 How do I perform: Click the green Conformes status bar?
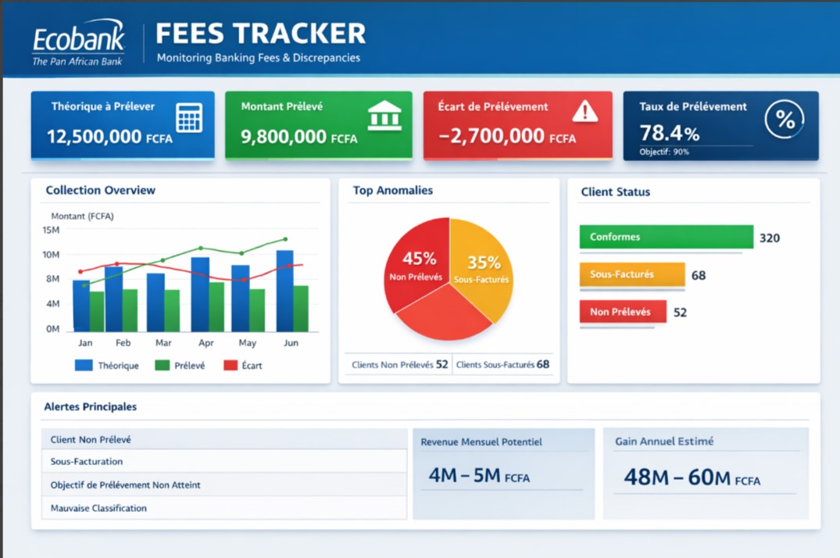[x=667, y=237]
